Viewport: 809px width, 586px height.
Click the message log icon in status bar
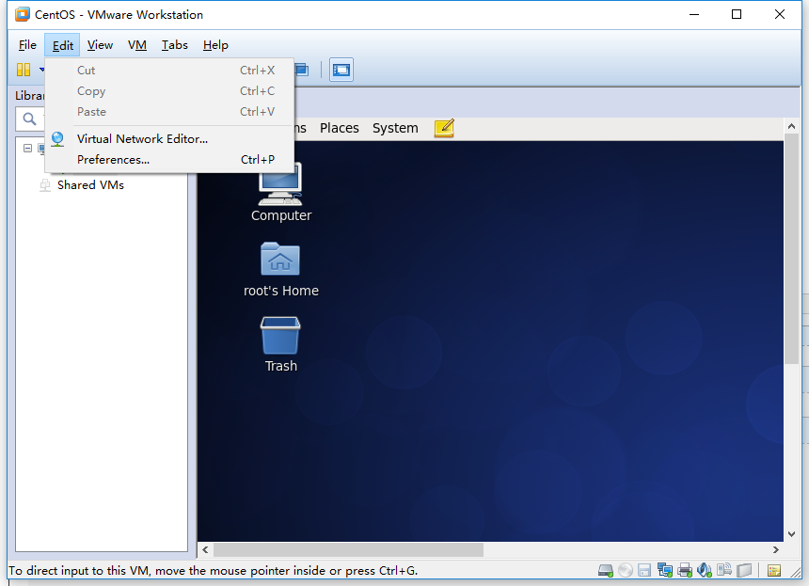tap(774, 571)
